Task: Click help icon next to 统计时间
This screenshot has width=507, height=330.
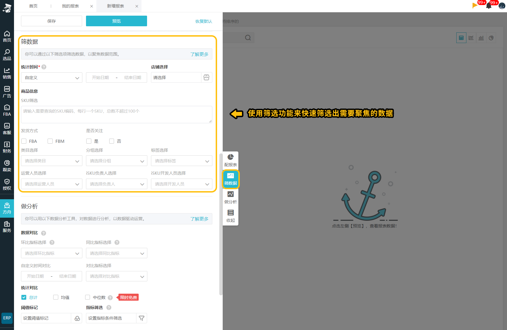Action: [44, 67]
